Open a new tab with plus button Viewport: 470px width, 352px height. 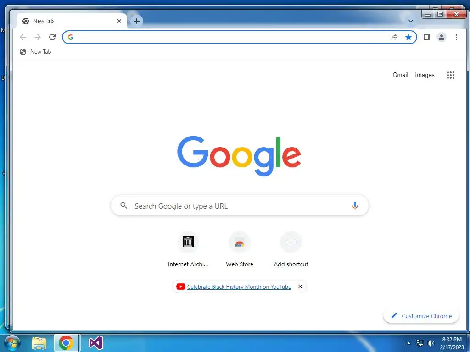coord(137,21)
